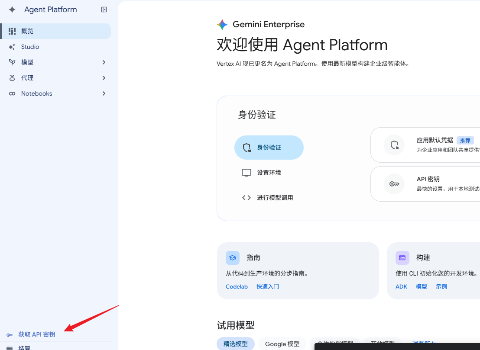
Task: Open the Codelab link
Action: 237,287
